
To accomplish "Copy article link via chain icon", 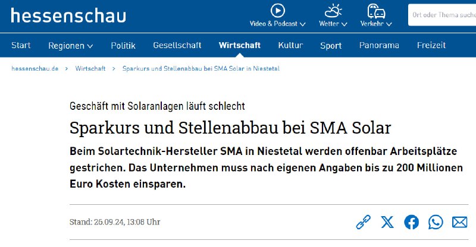I will point(363,222).
